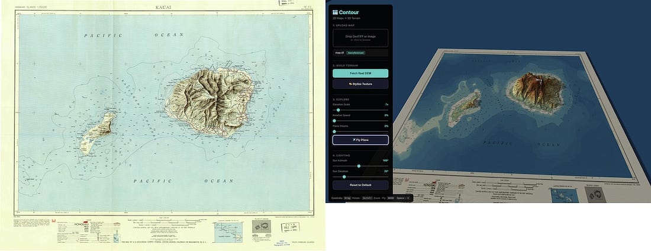Click the Sun Azimuth value 168°
The height and width of the screenshot is (251, 651).
tap(386, 160)
